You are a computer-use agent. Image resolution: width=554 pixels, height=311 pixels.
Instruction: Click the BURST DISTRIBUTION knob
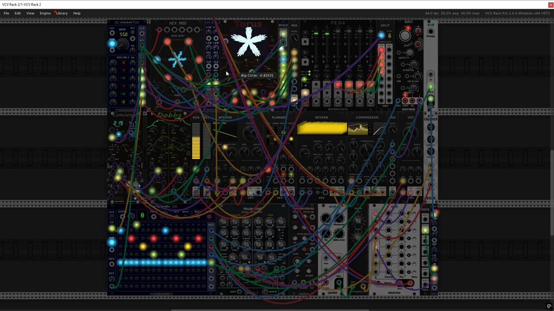click(x=414, y=65)
